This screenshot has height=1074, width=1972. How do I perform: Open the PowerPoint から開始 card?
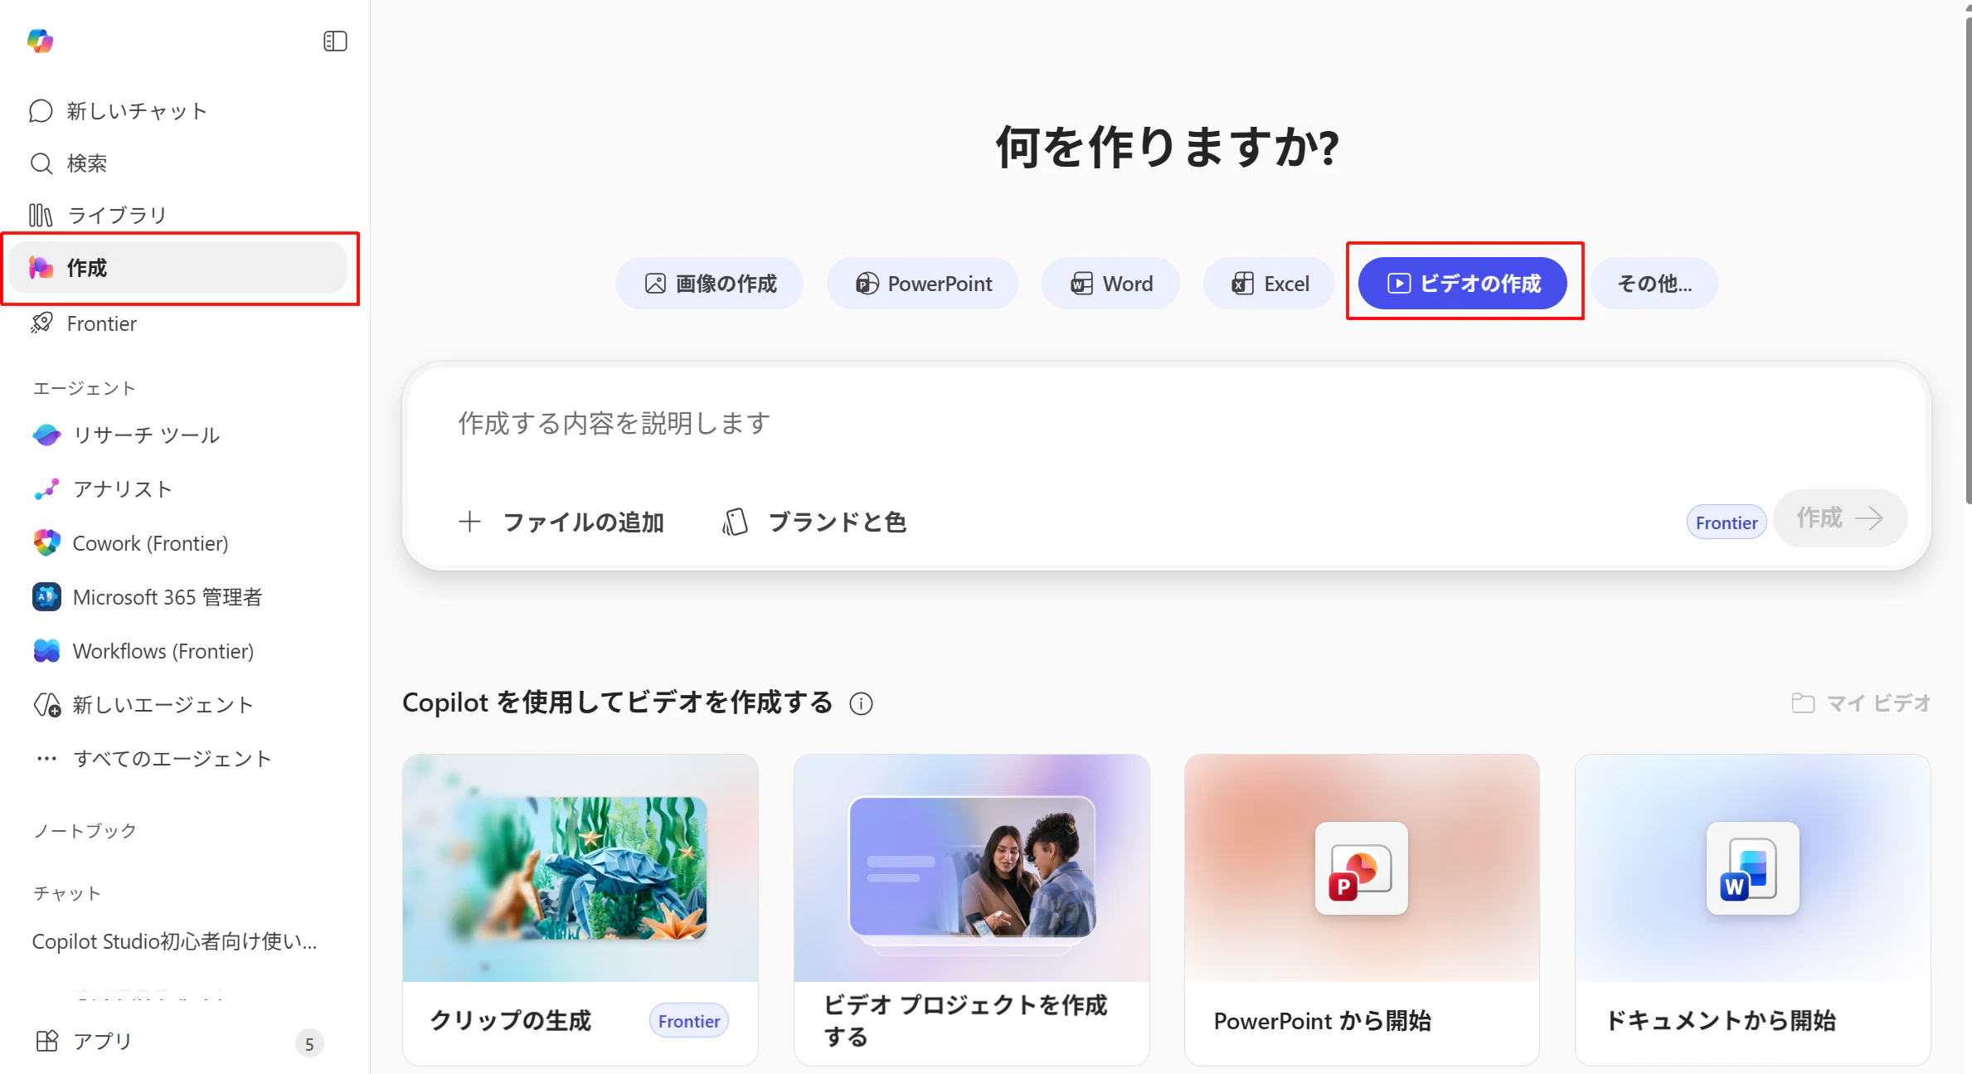pos(1362,910)
